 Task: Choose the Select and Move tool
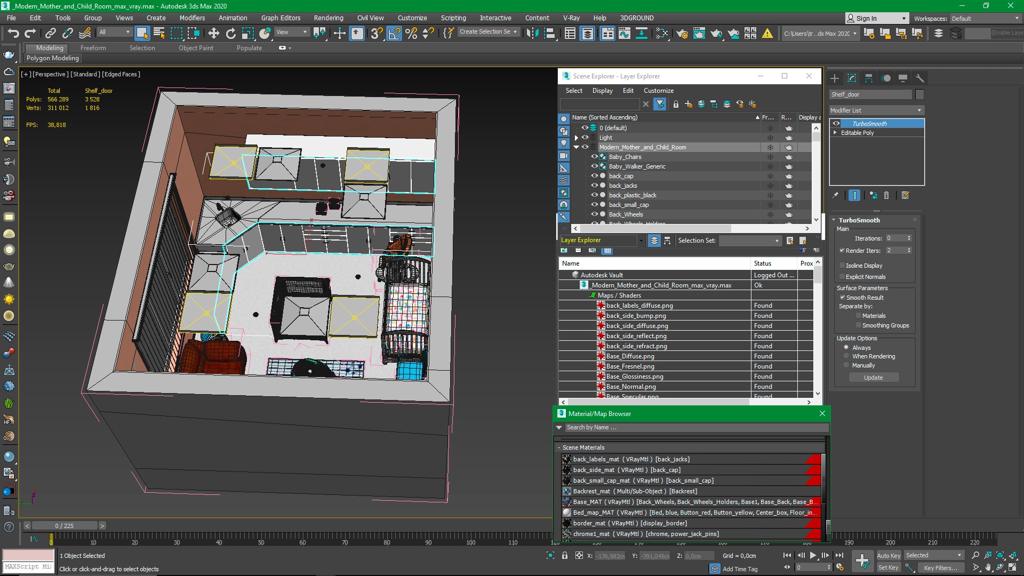[213, 33]
